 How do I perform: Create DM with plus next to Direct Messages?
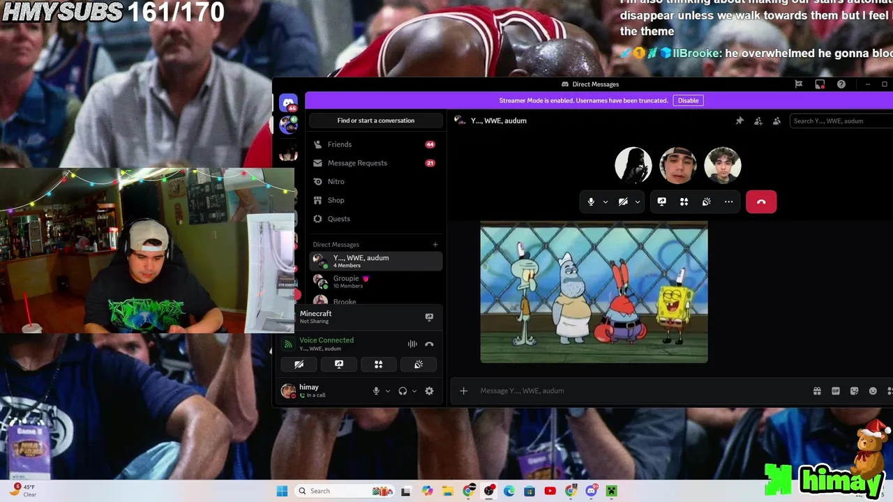[435, 245]
